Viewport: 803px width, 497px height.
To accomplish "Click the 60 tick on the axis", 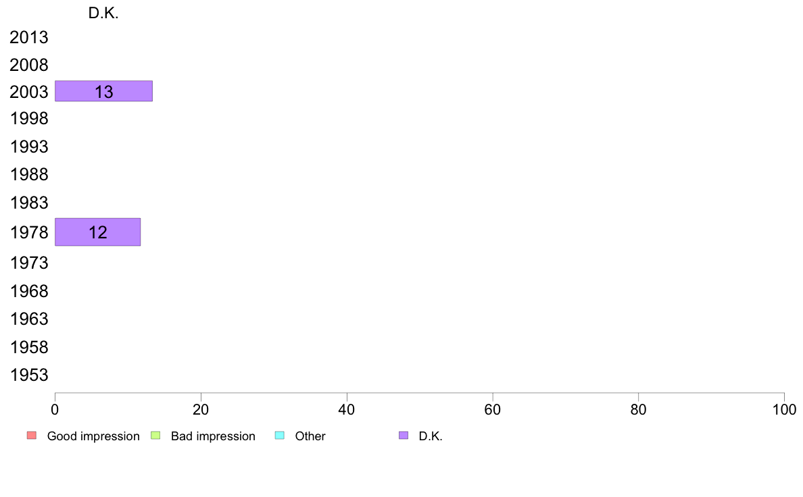I will pyautogui.click(x=493, y=409).
